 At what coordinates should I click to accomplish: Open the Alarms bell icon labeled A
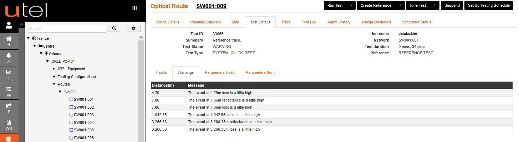point(9,58)
